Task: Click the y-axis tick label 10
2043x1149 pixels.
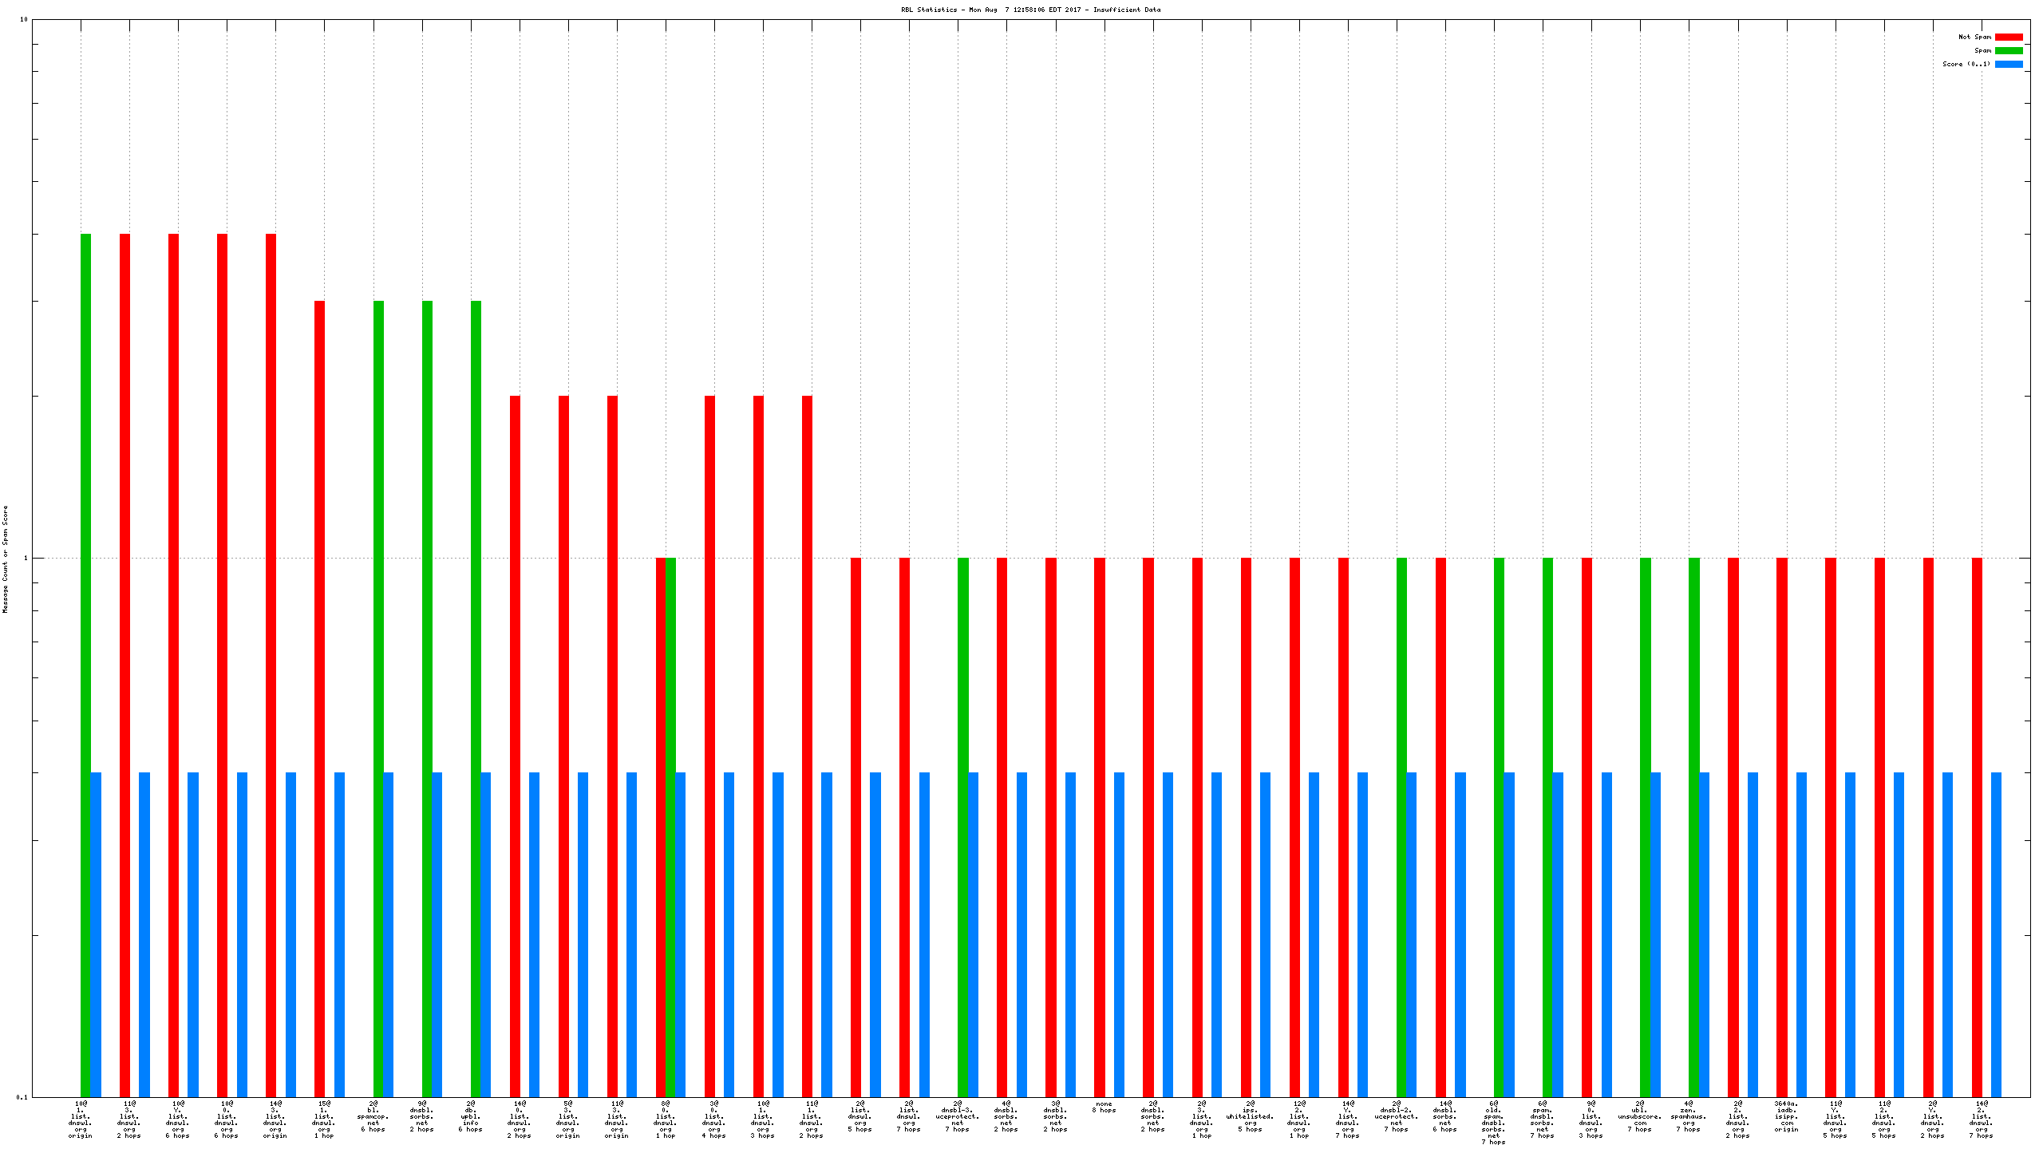Action: 24,19
